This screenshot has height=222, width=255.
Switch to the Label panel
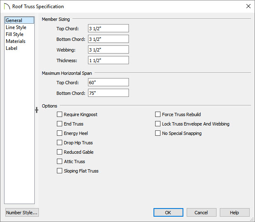[11, 48]
